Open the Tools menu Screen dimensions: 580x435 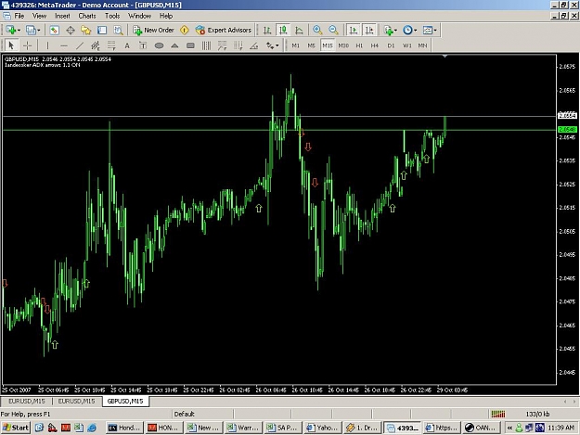pos(112,16)
